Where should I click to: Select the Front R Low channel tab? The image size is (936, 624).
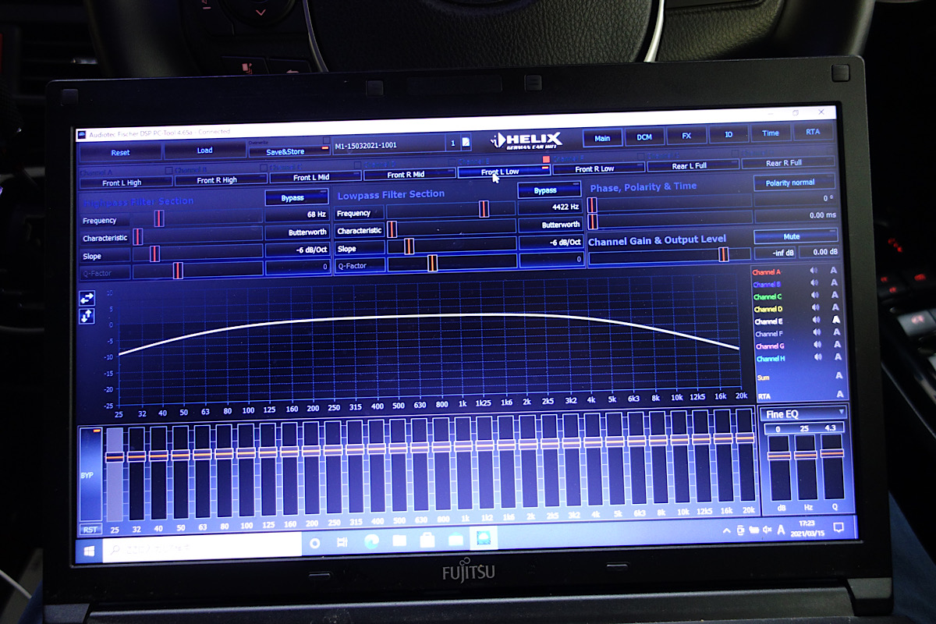[x=594, y=168]
